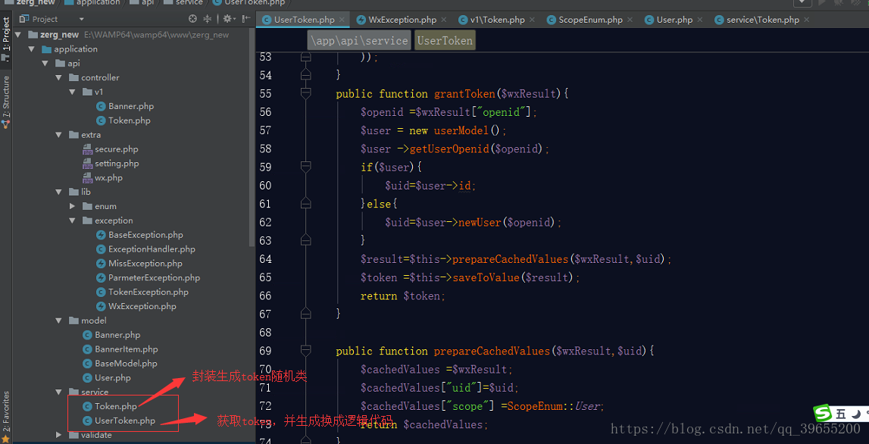Fold the else block at line 61 gutter
869x444 pixels.
pyautogui.click(x=306, y=203)
